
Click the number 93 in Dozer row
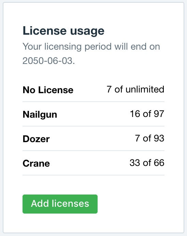coord(159,138)
